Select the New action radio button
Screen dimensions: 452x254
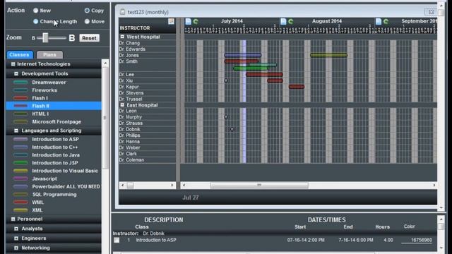point(35,11)
